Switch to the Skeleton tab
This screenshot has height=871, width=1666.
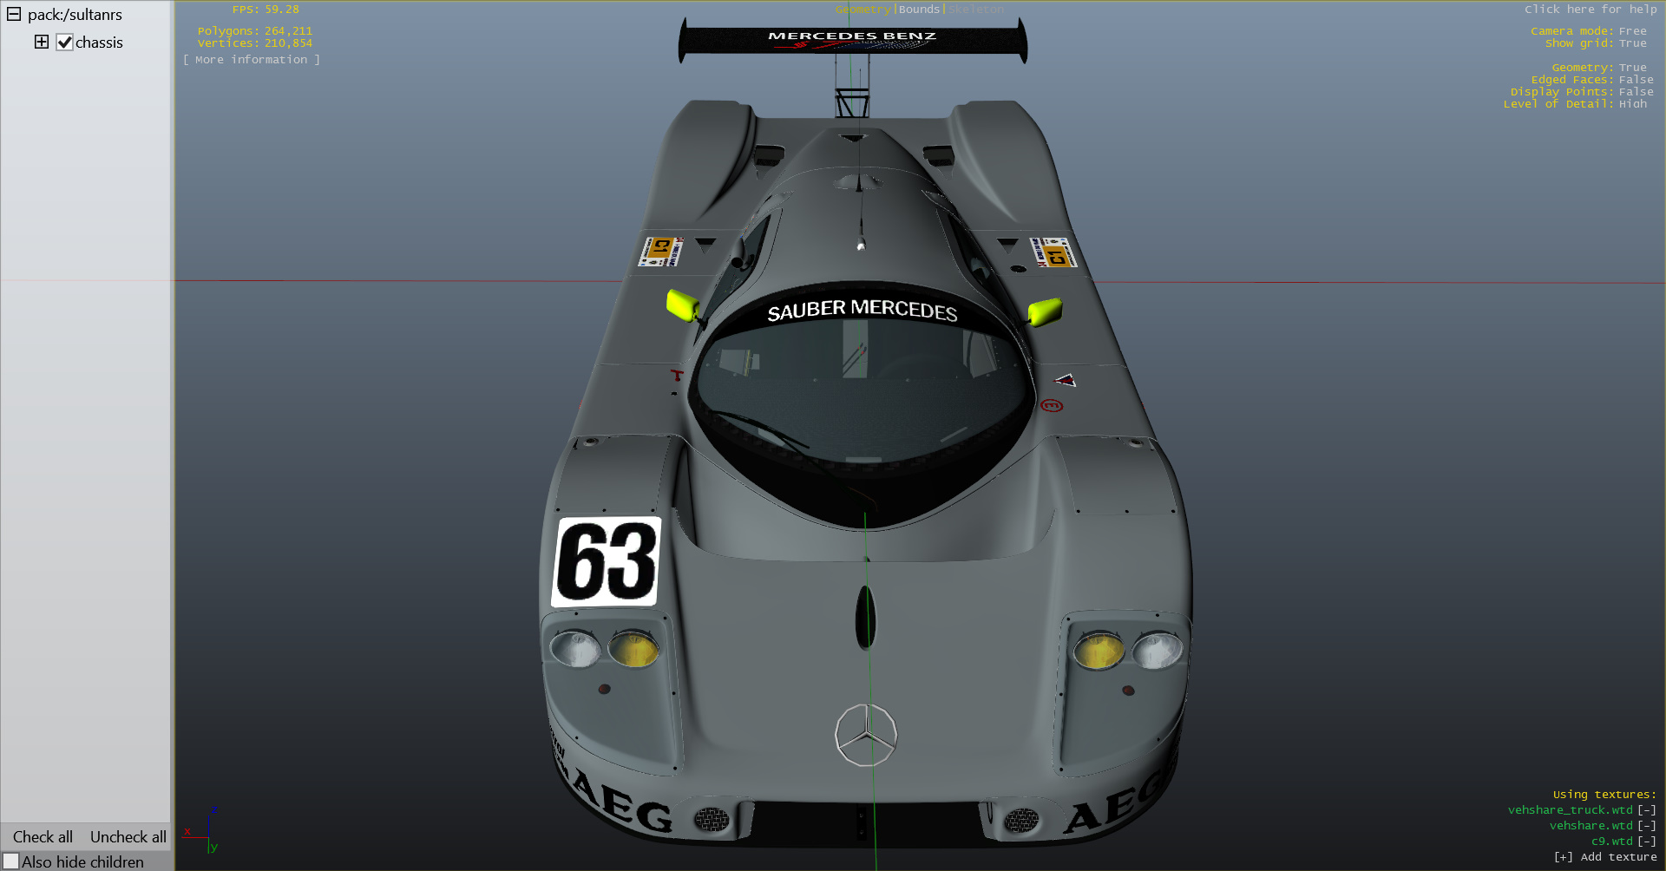coord(976,9)
